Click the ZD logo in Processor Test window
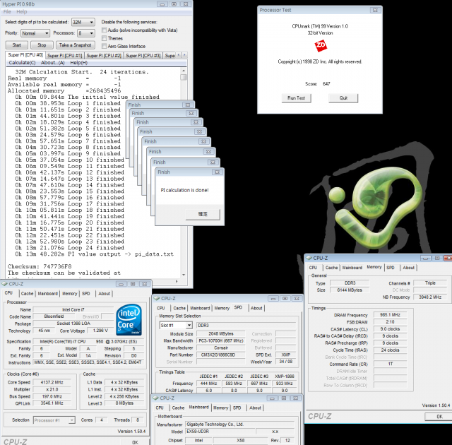Screen dimensions: 452x445 (x=321, y=46)
